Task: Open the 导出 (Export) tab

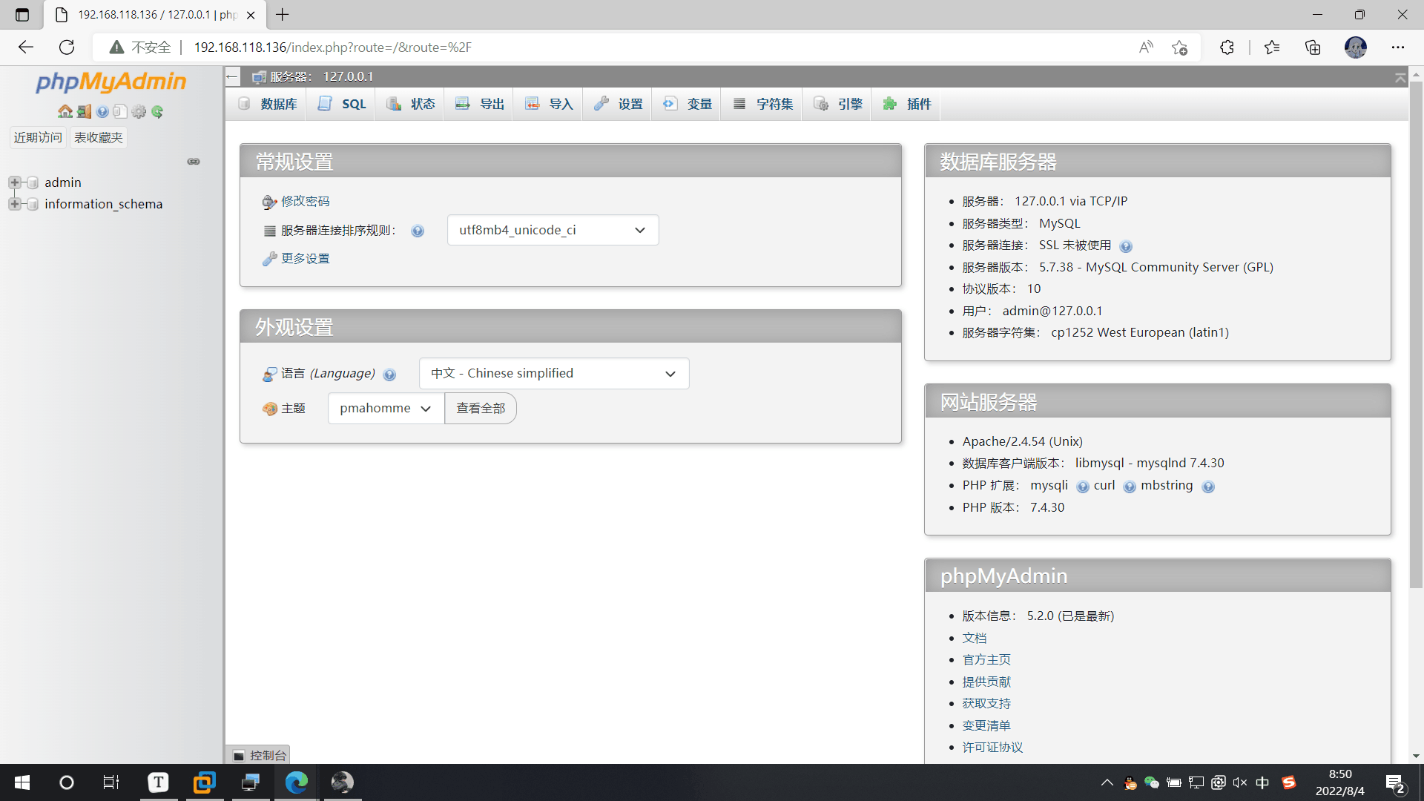Action: [480, 104]
